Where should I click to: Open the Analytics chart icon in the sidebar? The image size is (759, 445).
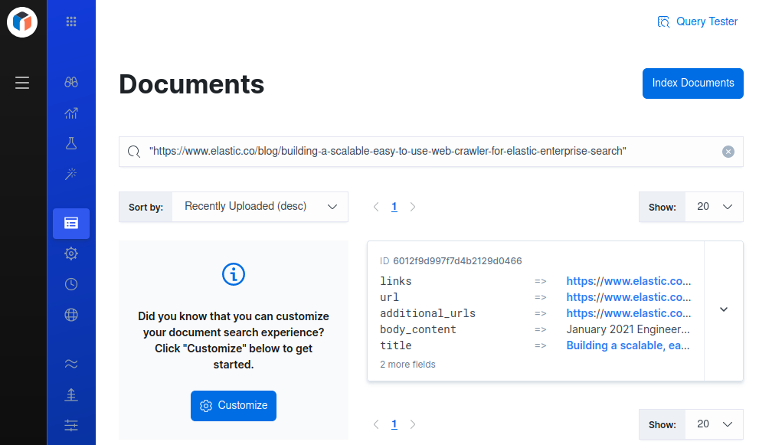tap(71, 113)
